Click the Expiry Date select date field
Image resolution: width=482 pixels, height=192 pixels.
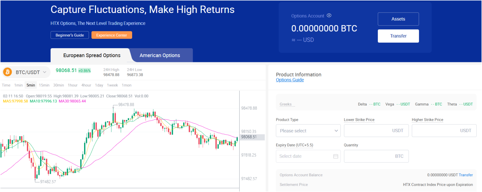tap(308, 156)
